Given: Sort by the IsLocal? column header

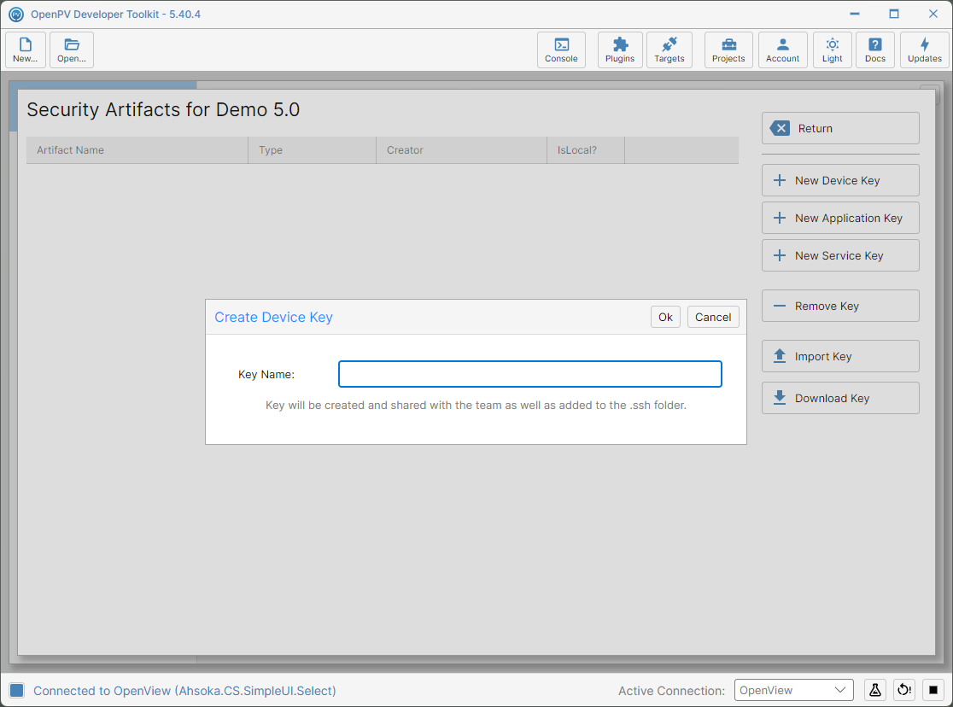Looking at the screenshot, I should [586, 150].
